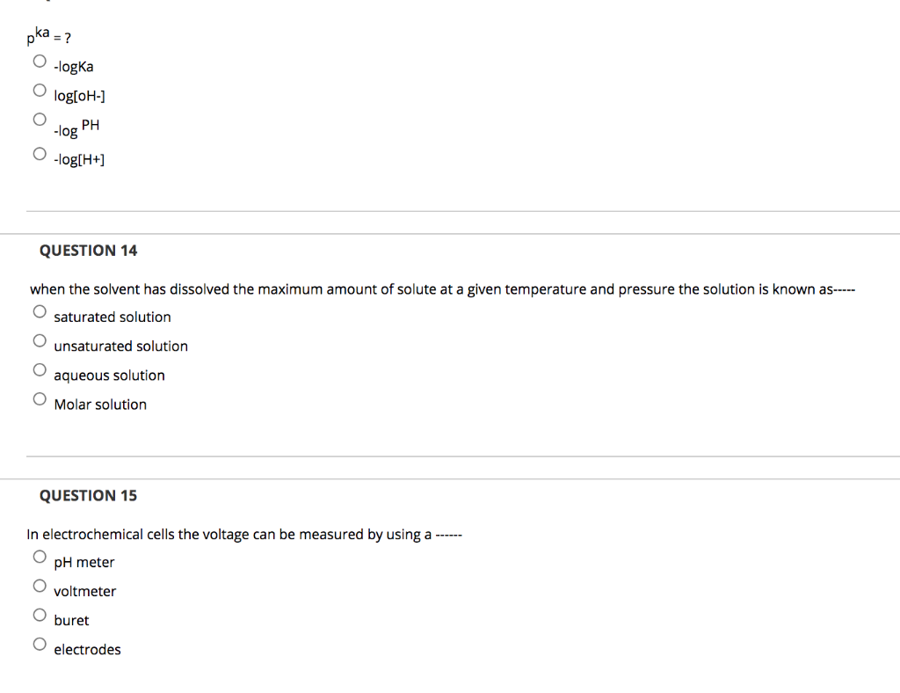900x693 pixels.
Task: Select the -log[H+] radio option
Action: 40,153
